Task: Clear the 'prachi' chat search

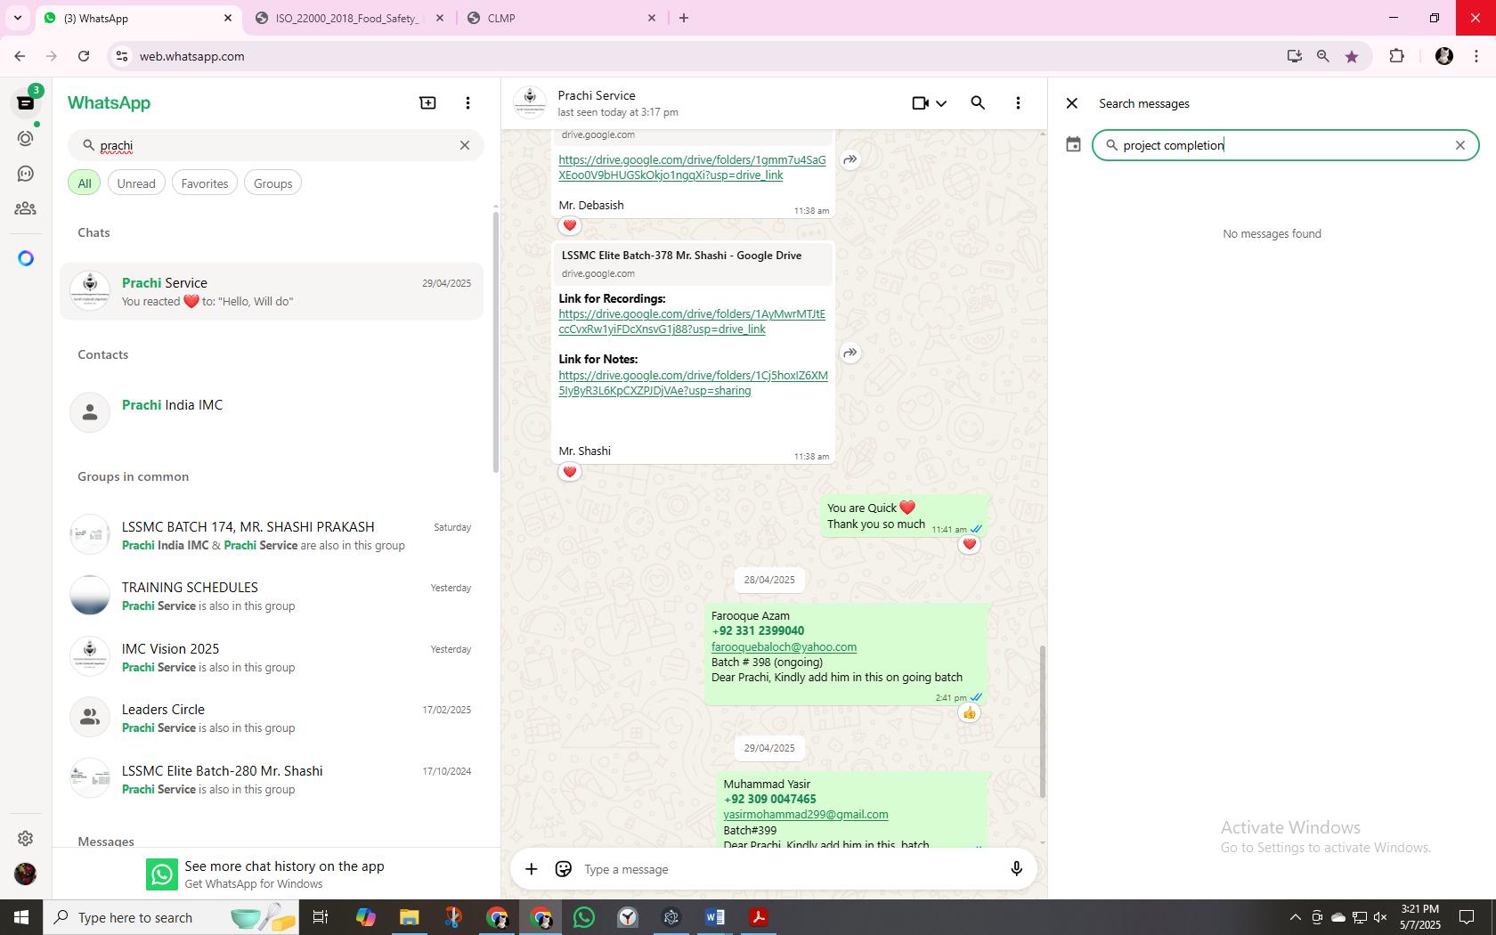Action: (464, 145)
